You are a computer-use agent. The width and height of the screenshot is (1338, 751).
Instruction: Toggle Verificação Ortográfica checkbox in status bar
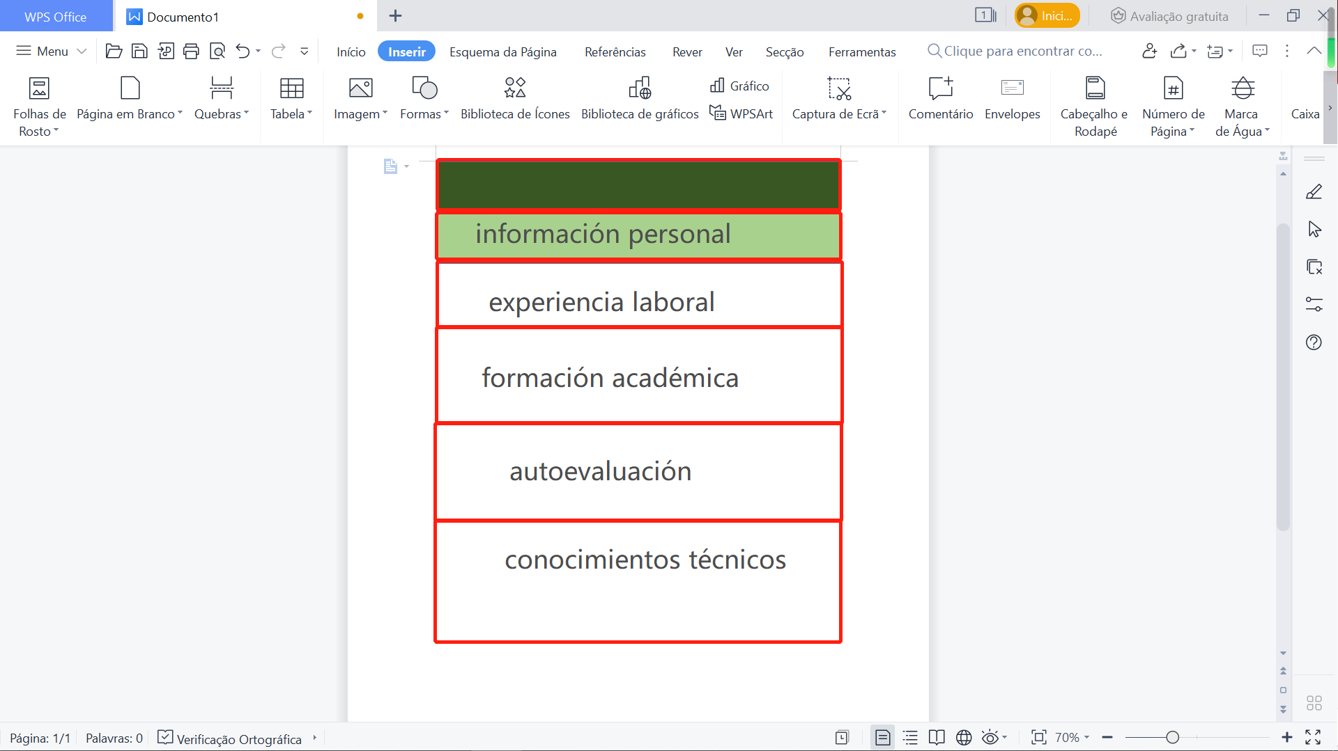pos(165,737)
